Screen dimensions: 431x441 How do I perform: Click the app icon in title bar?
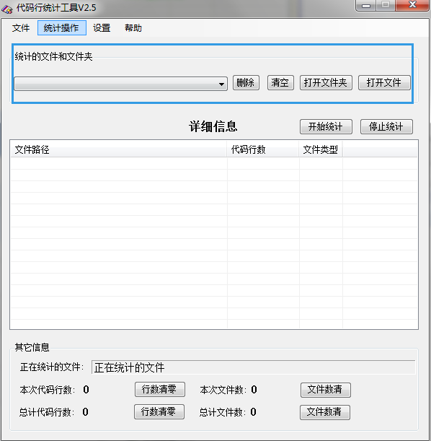tap(6, 9)
